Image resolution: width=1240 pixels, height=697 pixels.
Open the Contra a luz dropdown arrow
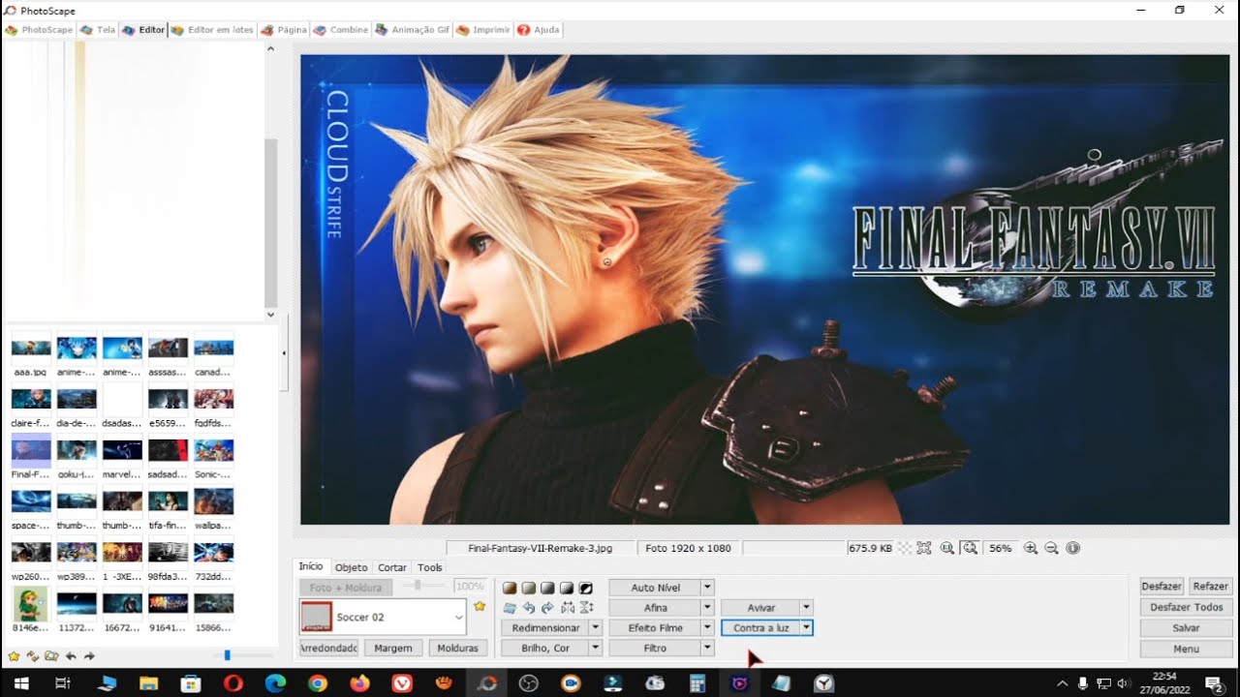[x=807, y=627]
